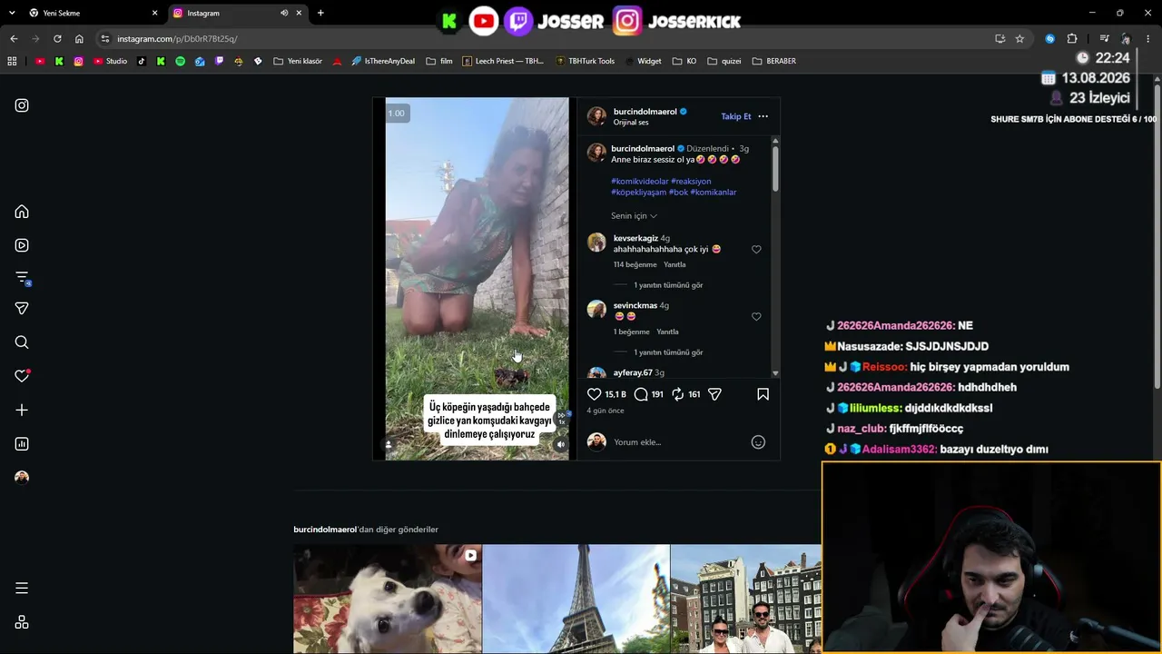The width and height of the screenshot is (1162, 654).
Task: Open the Shazam extension icon
Action: coord(1050,39)
